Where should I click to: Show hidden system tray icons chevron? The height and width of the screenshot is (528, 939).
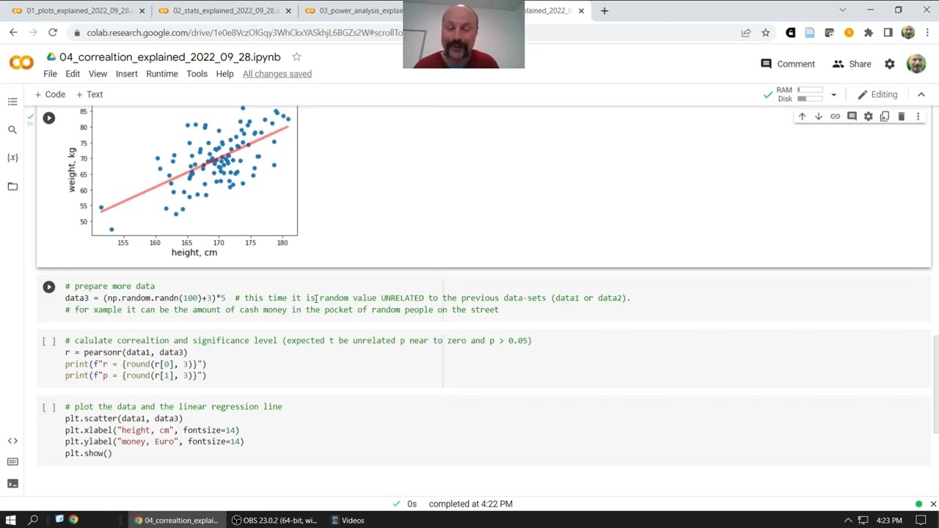coord(848,520)
